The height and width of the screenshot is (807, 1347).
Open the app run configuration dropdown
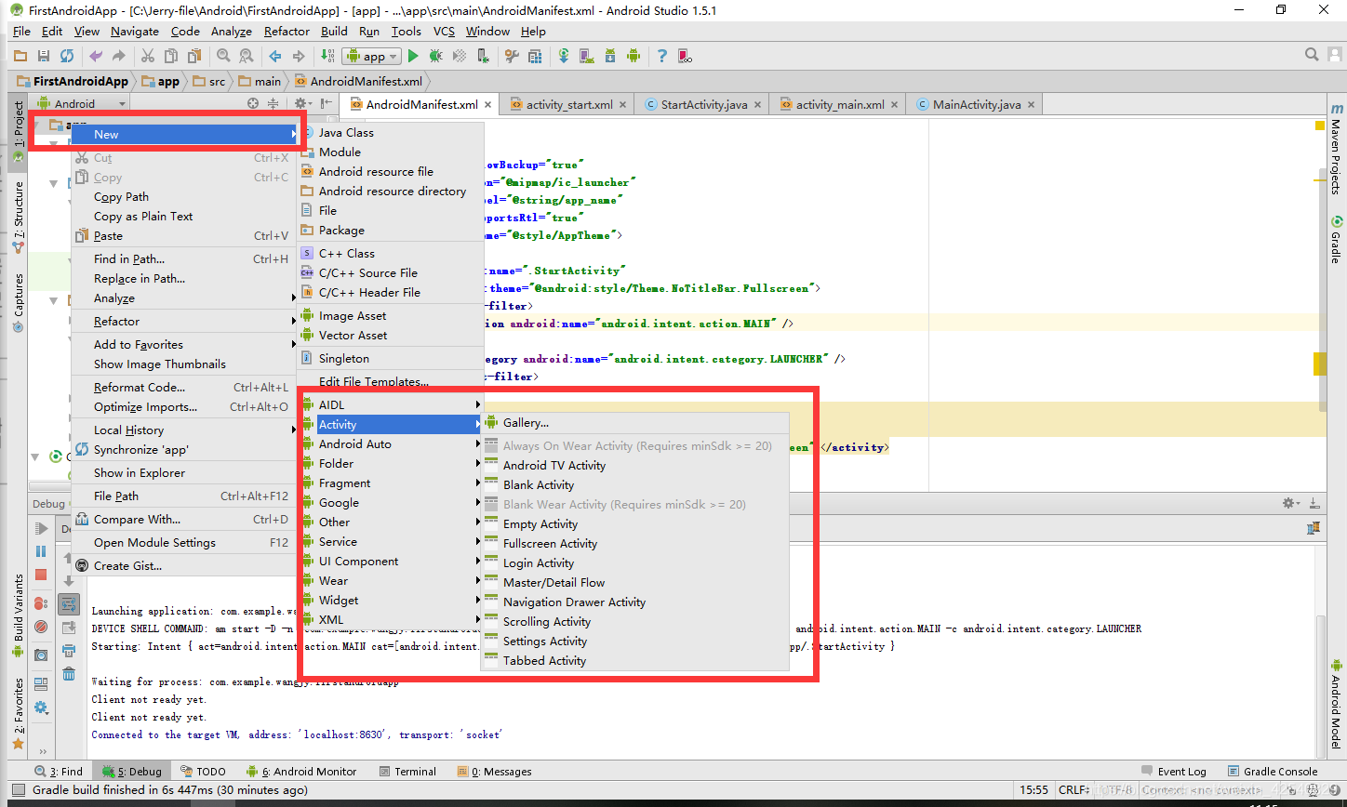[371, 56]
